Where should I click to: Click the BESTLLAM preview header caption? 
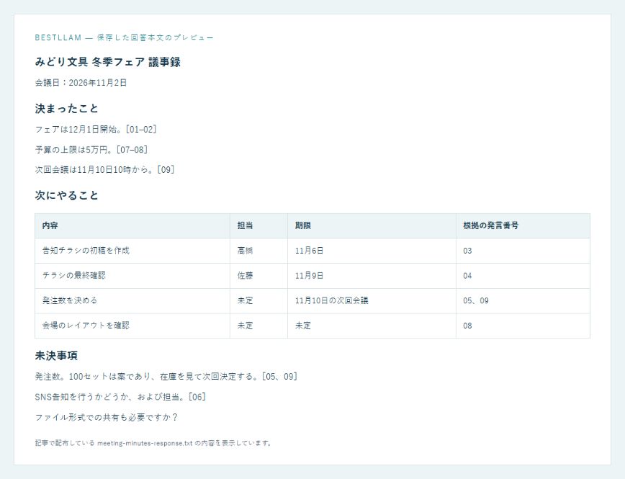[124, 37]
